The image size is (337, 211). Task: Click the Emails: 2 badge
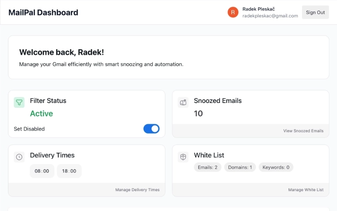208,167
